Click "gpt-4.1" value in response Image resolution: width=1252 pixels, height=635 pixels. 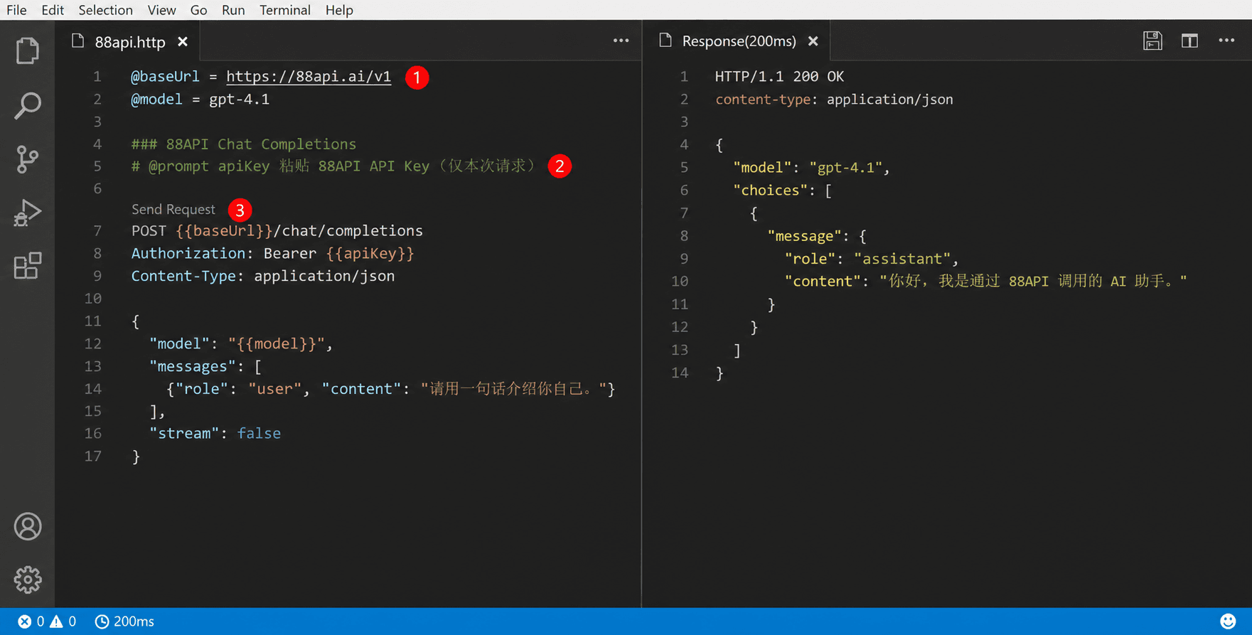tap(846, 168)
